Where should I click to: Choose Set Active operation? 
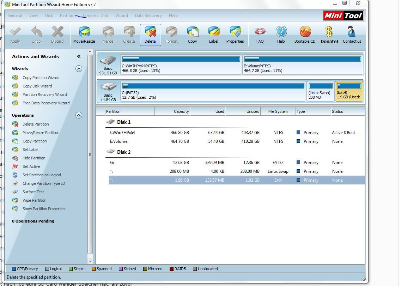click(x=31, y=166)
